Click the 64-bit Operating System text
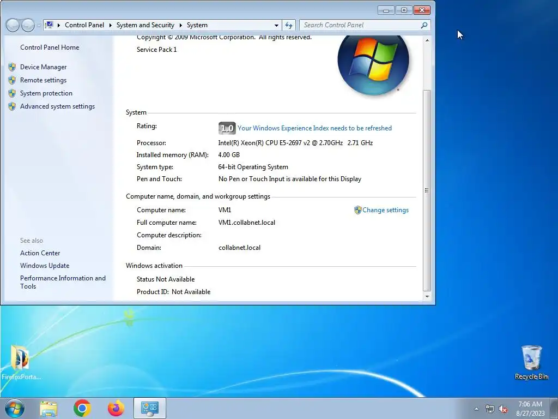The width and height of the screenshot is (558, 419). 253,167
